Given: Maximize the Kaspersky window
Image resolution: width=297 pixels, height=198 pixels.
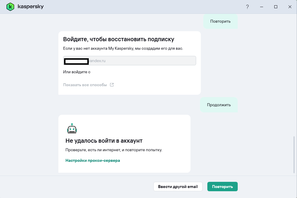Looking at the screenshot, I should pyautogui.click(x=276, y=7).
